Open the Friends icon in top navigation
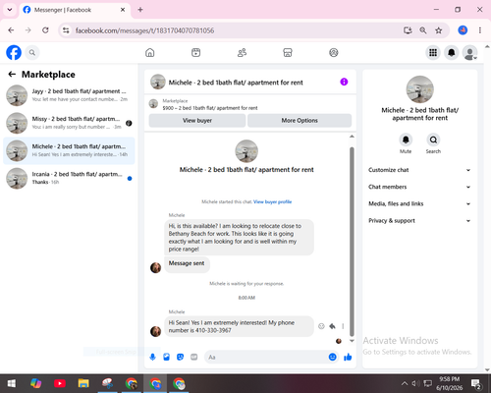491x393 pixels. (x=242, y=52)
